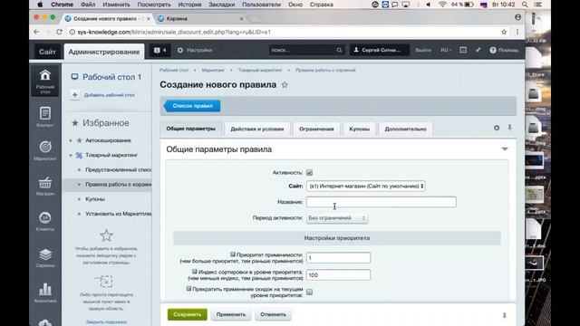Click the plus icon to add desktop
580x326 pixels.
pos(74,95)
